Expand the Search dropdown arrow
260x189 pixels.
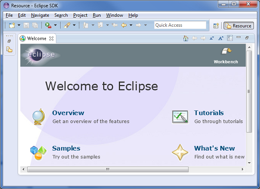[x=74, y=25]
